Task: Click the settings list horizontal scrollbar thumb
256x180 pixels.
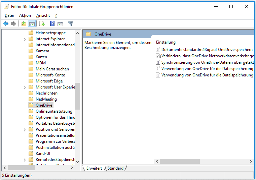Action: click(180, 162)
